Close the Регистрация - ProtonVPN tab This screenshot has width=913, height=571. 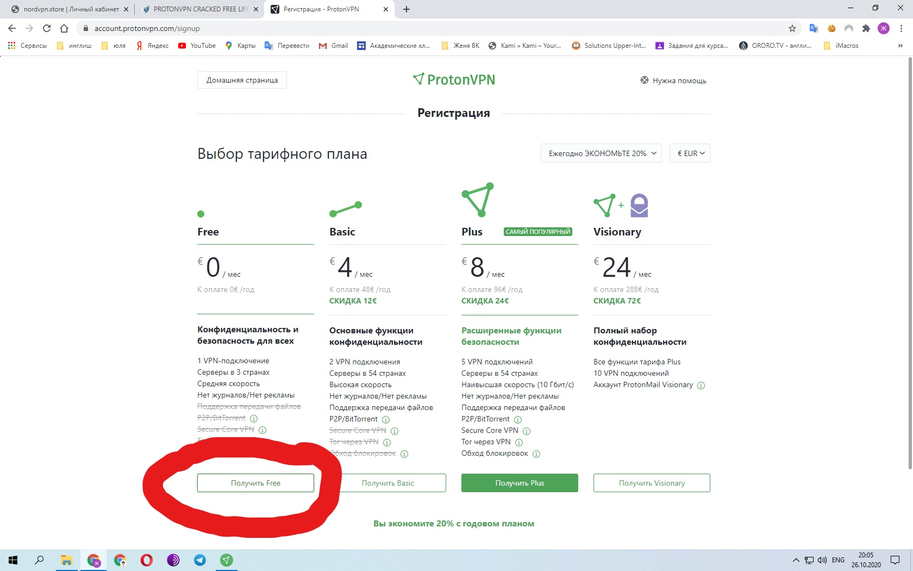[x=386, y=9]
